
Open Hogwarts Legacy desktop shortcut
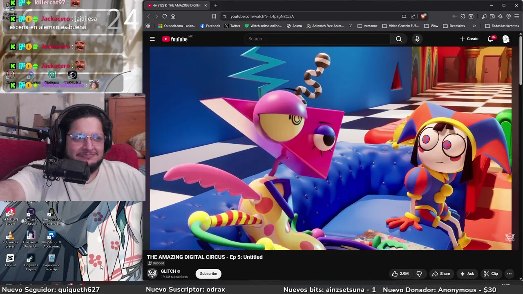click(x=31, y=263)
